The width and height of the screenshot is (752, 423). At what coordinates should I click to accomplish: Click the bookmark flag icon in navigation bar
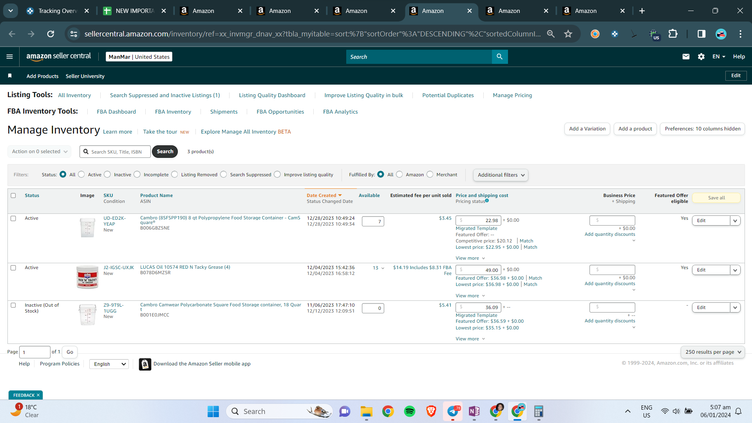point(10,76)
